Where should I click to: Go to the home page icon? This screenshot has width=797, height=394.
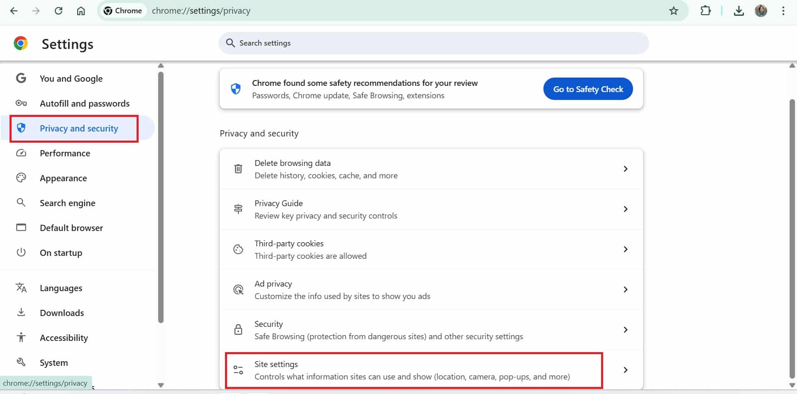pyautogui.click(x=81, y=11)
